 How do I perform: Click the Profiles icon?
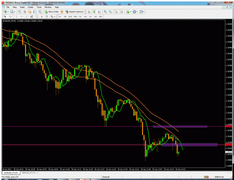12,12
